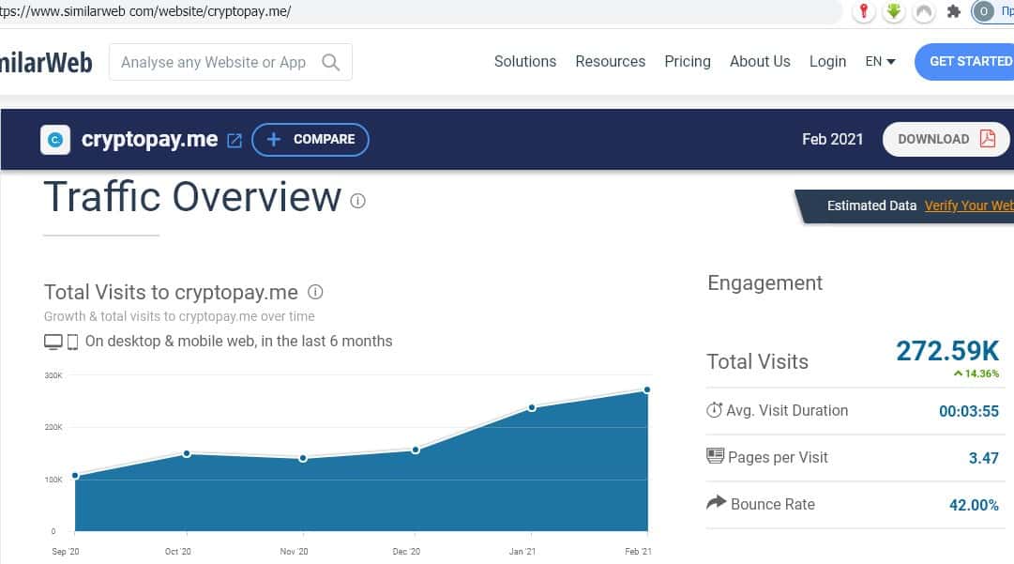Click the red key extension icon
The height and width of the screenshot is (564, 1014).
(x=864, y=11)
